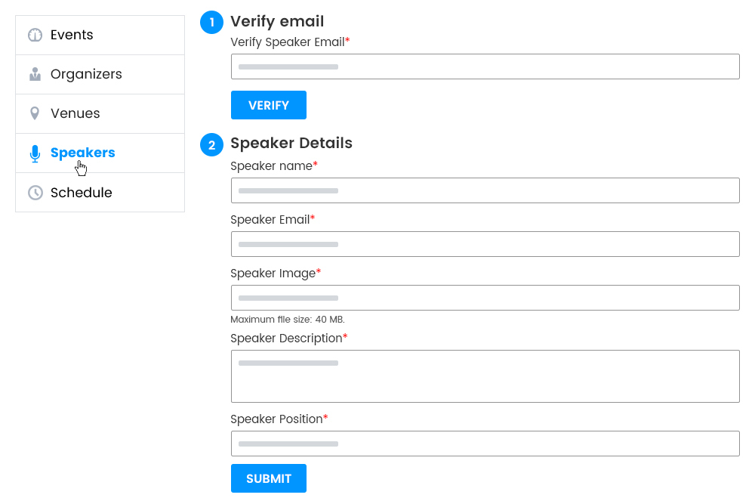
Task: Click the SUBMIT button
Action: [268, 478]
